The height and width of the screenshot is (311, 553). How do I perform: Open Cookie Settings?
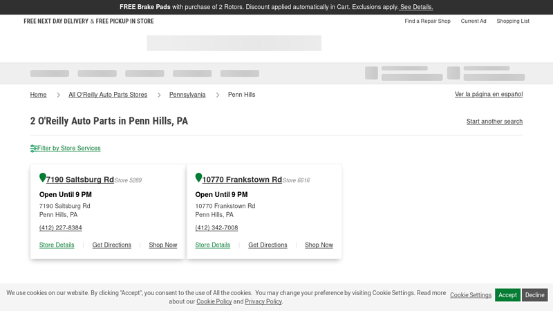[471, 295]
